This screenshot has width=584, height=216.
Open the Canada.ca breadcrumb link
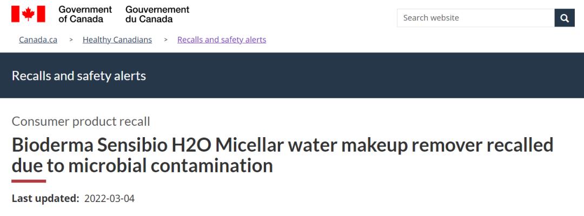pyautogui.click(x=38, y=40)
